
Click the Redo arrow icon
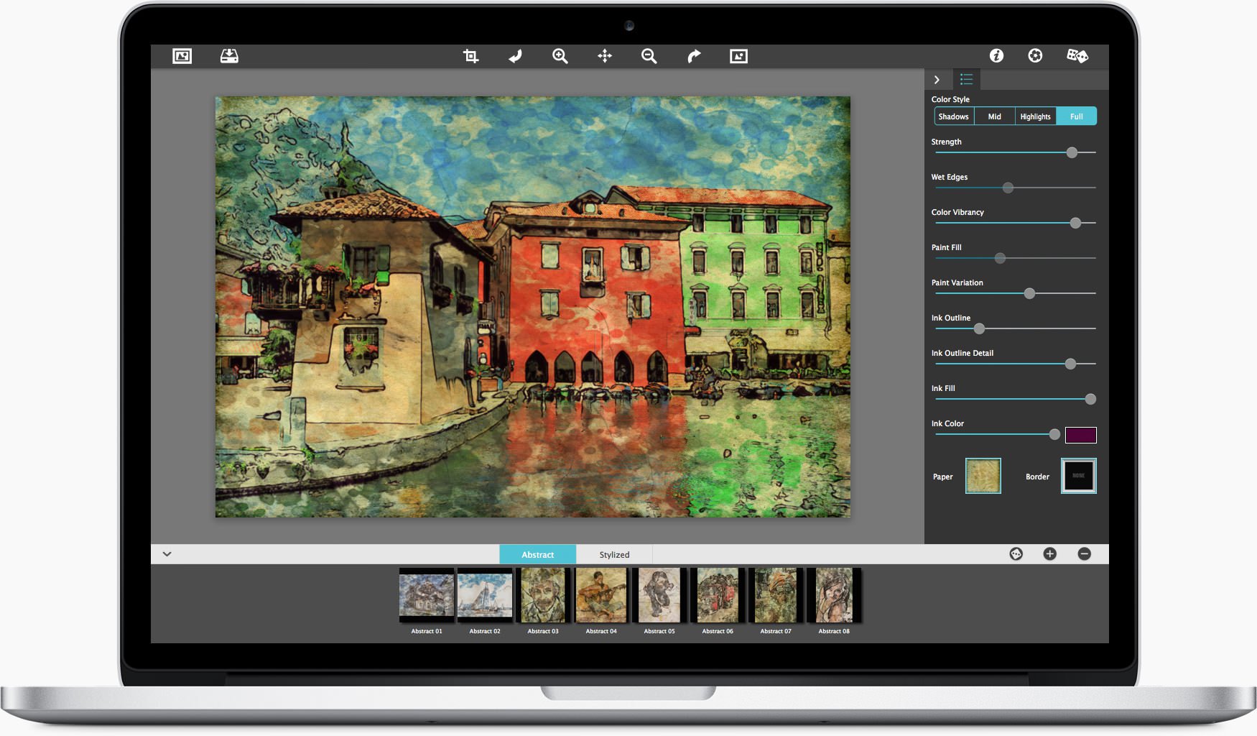click(x=693, y=55)
